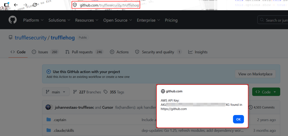
Task: Open johannestaas-trufflesec author link
Action: [74, 107]
